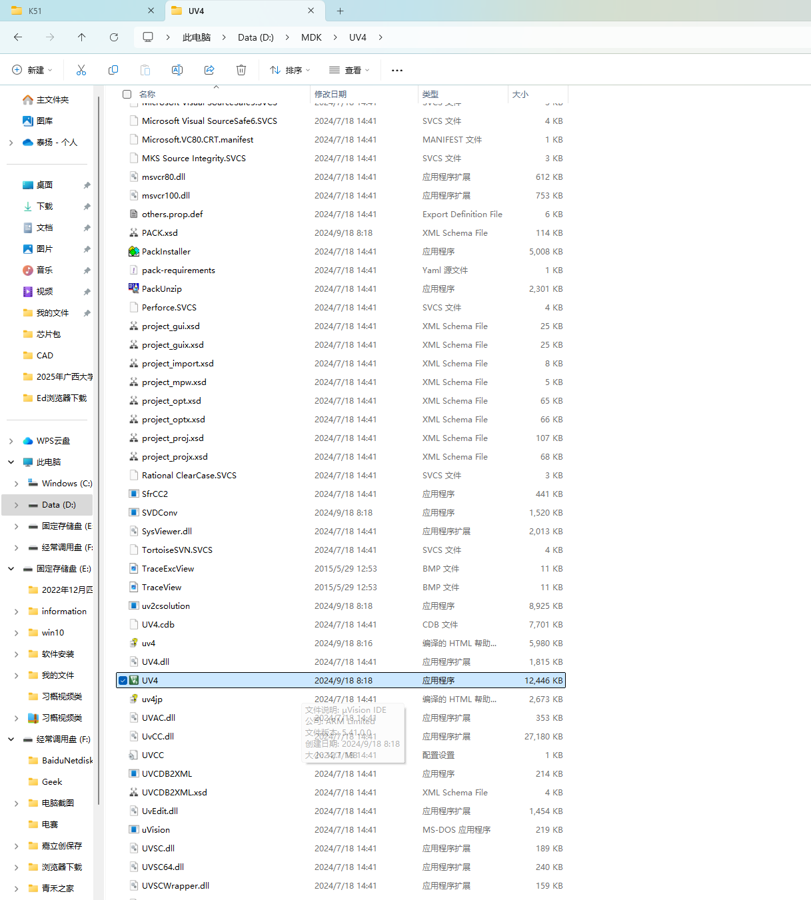
Task: Collapse the 经常调用盘 (F:) node
Action: click(11, 739)
